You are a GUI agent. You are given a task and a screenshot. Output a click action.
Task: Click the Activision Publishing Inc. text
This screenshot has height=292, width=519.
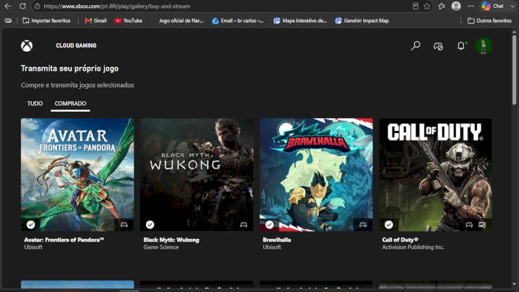tap(413, 247)
